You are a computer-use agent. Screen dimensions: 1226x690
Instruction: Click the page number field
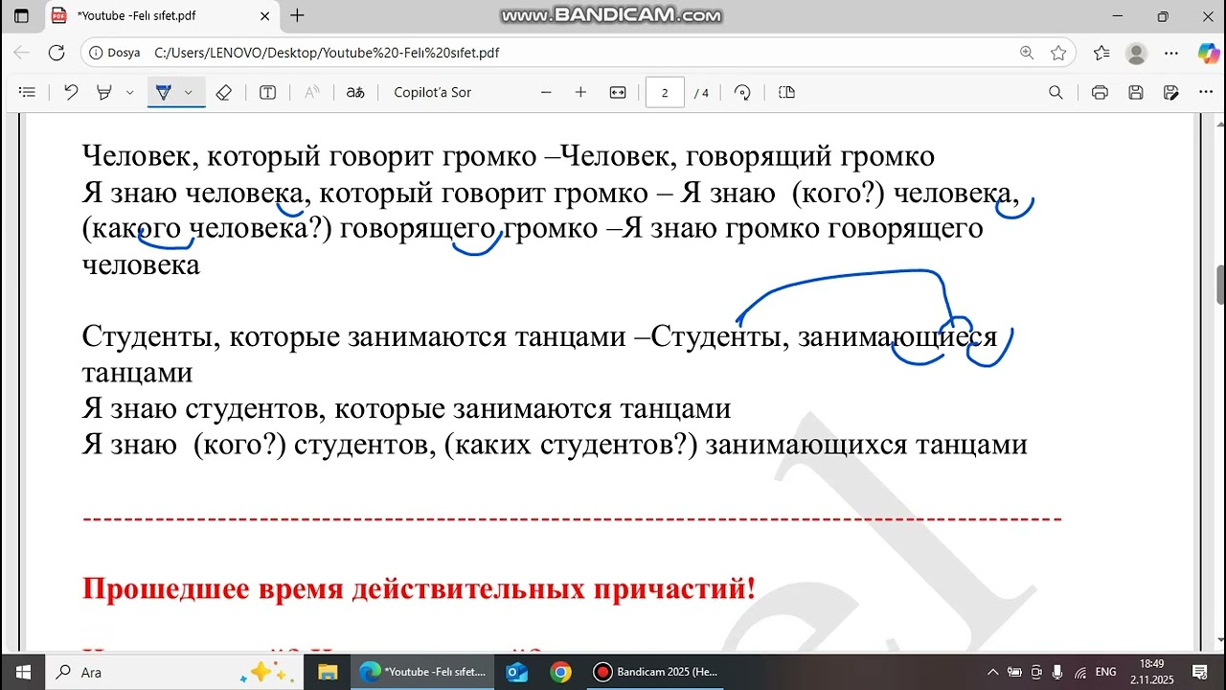pyautogui.click(x=665, y=93)
